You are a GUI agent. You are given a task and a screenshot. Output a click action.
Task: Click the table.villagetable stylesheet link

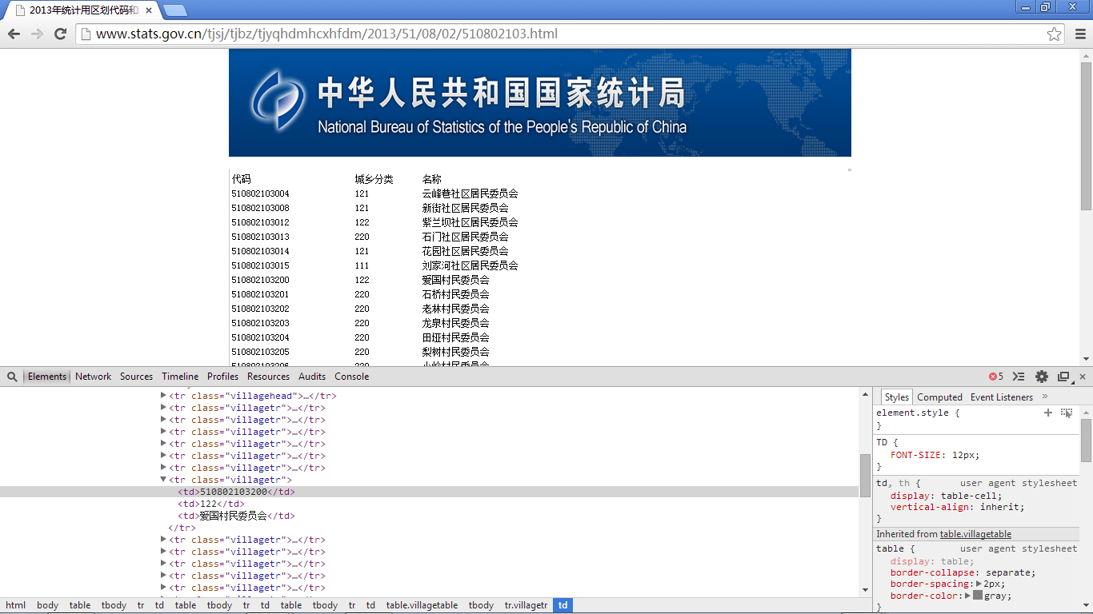(975, 533)
